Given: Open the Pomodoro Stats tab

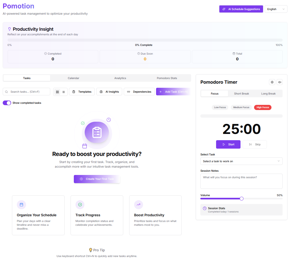Looking at the screenshot, I should [x=167, y=78].
